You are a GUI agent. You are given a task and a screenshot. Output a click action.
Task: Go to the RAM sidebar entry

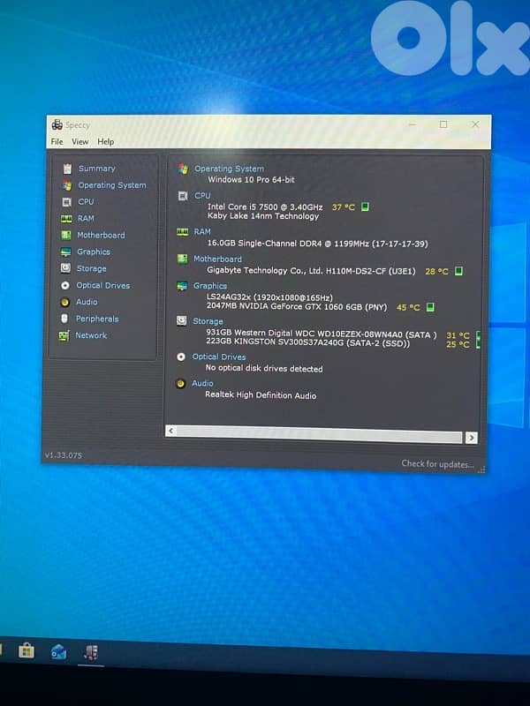[86, 218]
